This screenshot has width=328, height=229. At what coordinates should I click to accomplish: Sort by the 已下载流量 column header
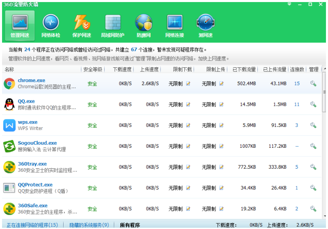coord(244,69)
